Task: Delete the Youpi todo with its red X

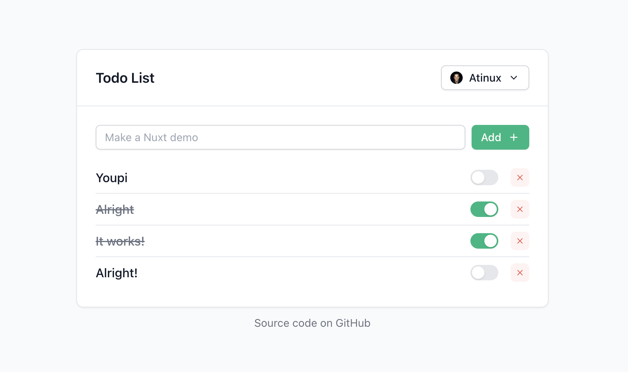Action: pos(520,177)
